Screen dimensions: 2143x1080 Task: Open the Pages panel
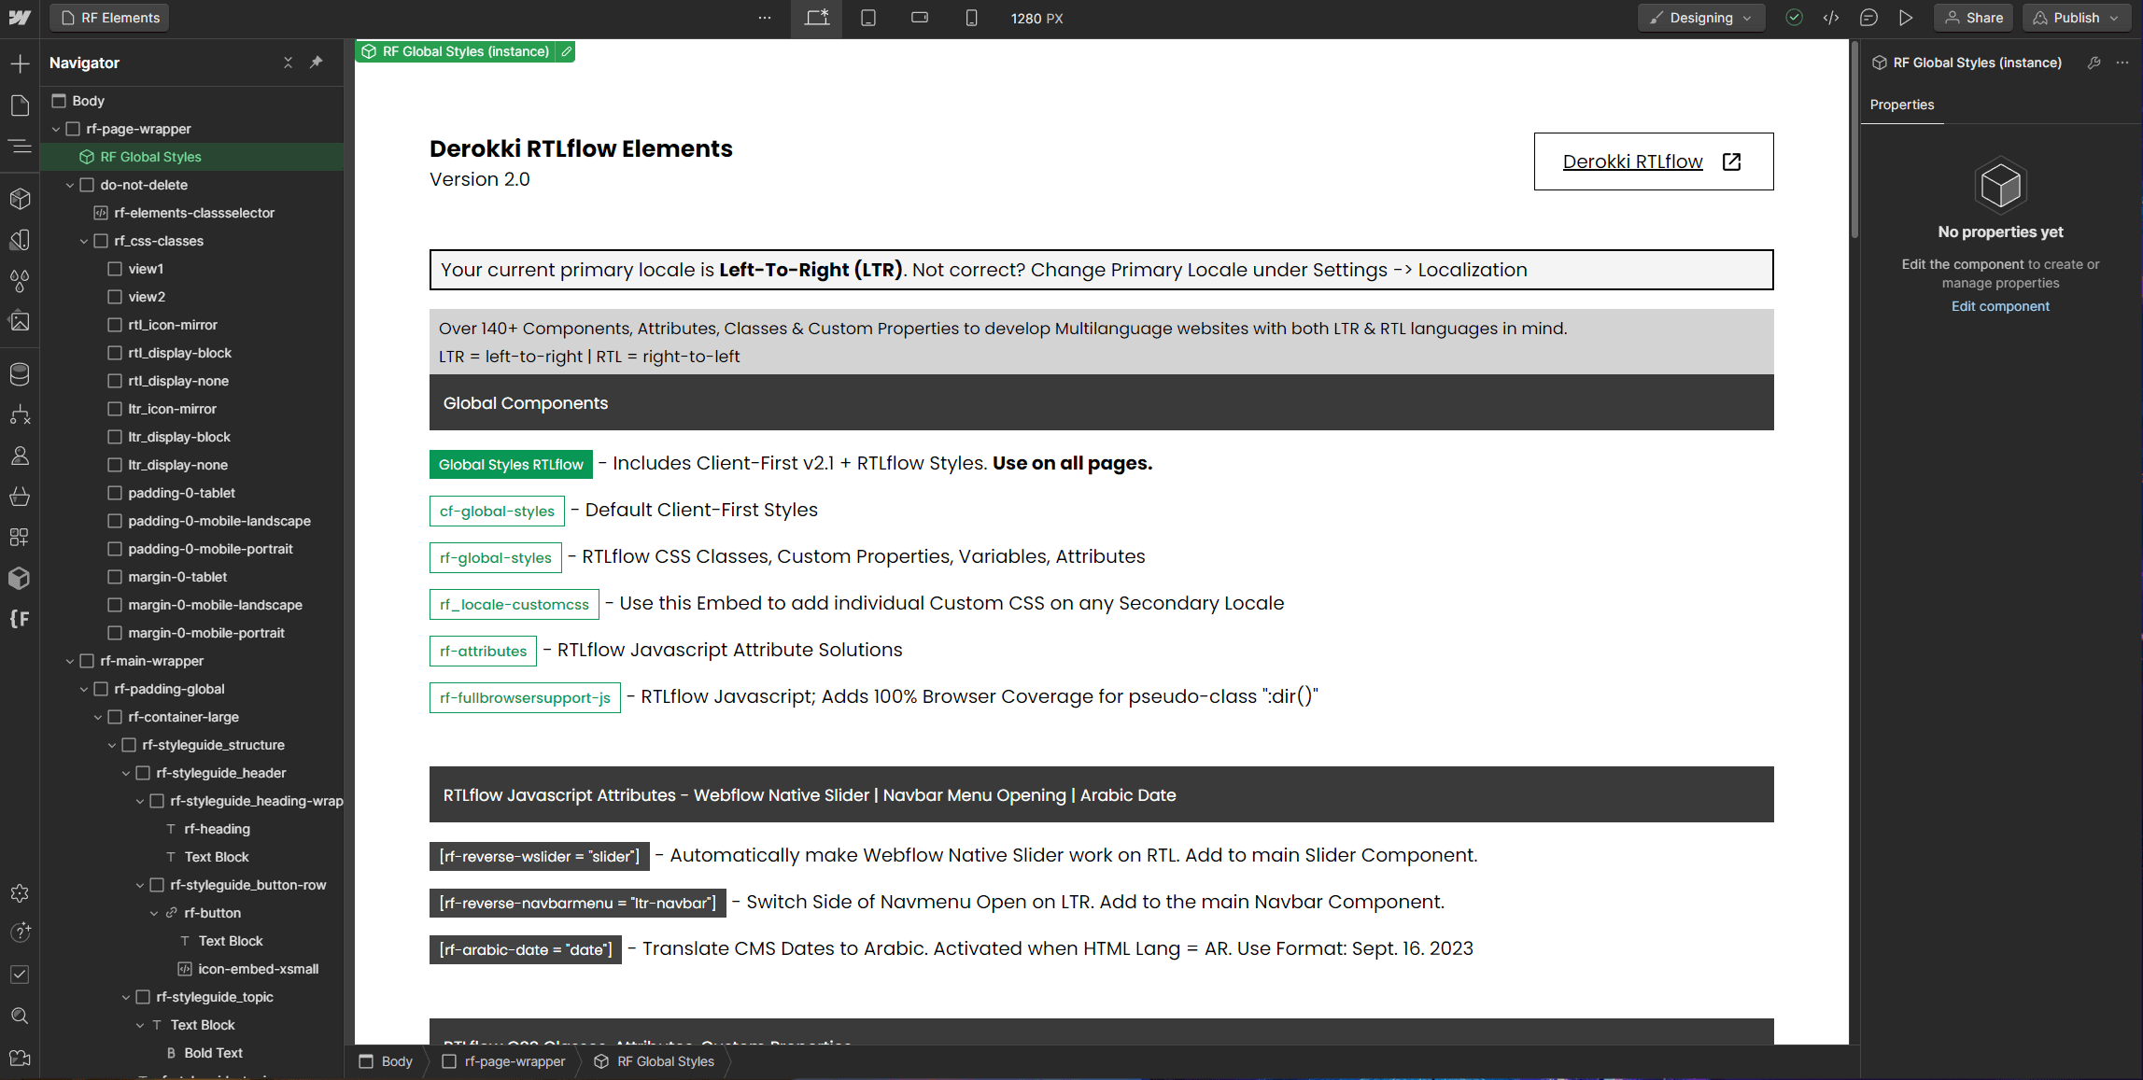20,105
